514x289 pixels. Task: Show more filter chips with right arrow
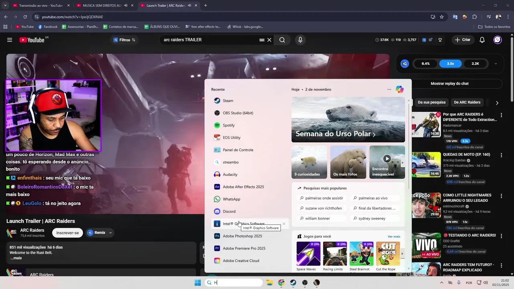[x=497, y=103]
